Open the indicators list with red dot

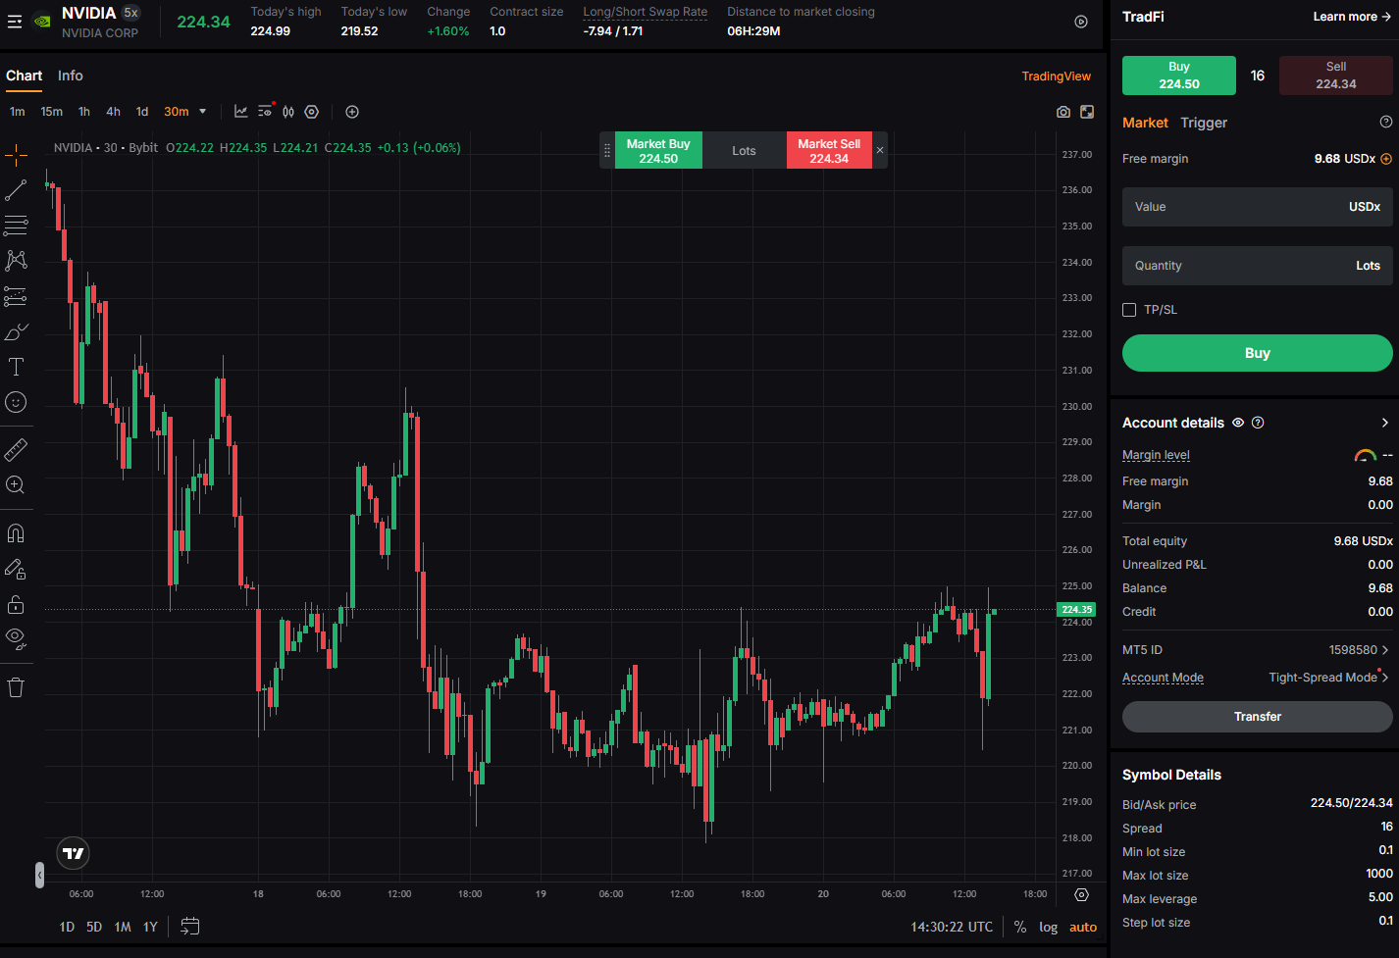265,112
